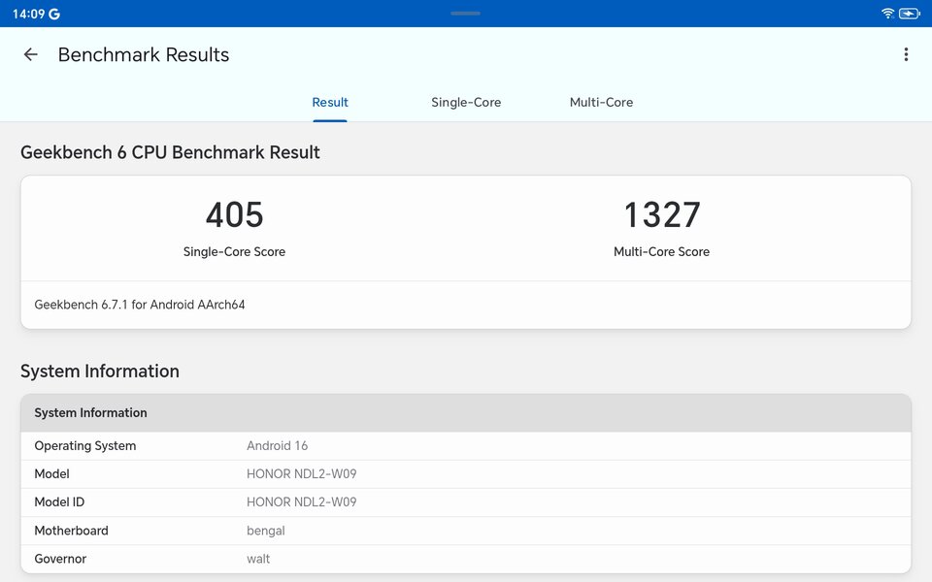Tap the Geekbench 6.7.1 version line

[140, 305]
